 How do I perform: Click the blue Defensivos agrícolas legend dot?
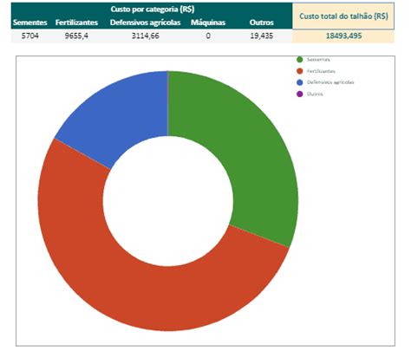click(300, 82)
